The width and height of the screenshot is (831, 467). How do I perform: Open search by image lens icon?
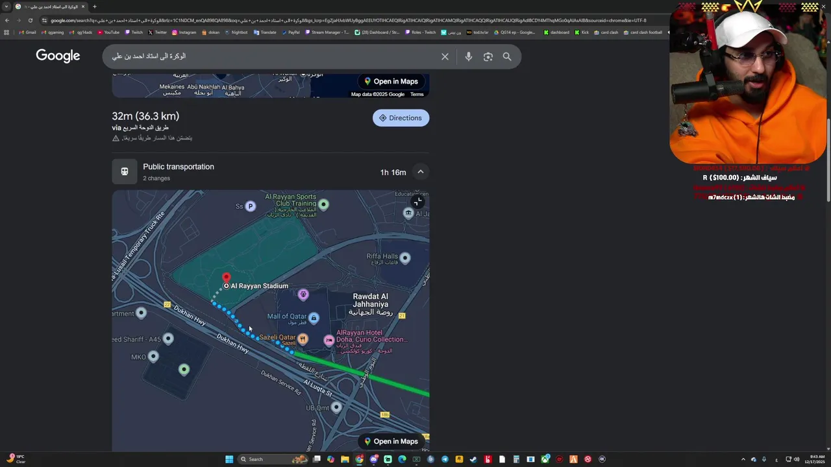(x=488, y=57)
